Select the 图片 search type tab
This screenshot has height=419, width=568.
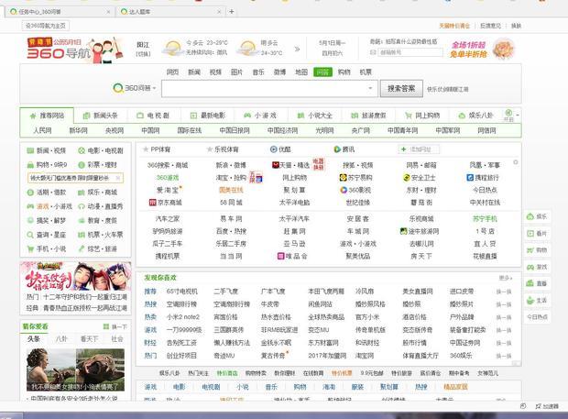236,72
